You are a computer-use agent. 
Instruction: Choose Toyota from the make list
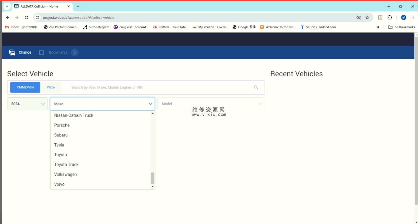click(x=101, y=155)
